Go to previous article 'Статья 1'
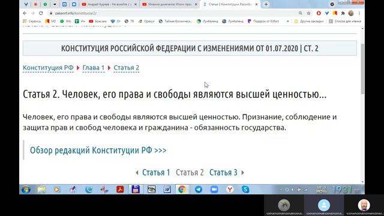The height and width of the screenshot is (216, 384). coord(156,173)
